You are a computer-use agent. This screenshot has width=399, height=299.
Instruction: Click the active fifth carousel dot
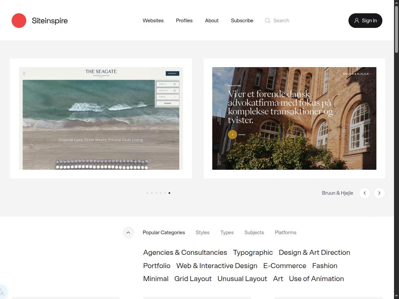click(x=170, y=193)
